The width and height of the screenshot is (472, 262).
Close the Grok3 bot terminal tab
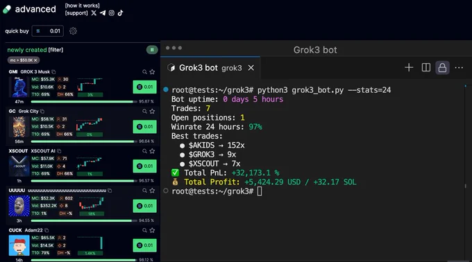pos(251,68)
